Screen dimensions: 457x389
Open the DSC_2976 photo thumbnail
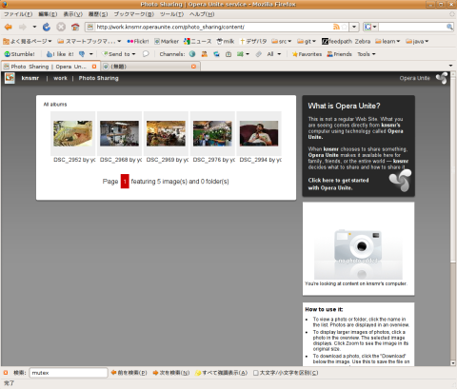tap(212, 133)
